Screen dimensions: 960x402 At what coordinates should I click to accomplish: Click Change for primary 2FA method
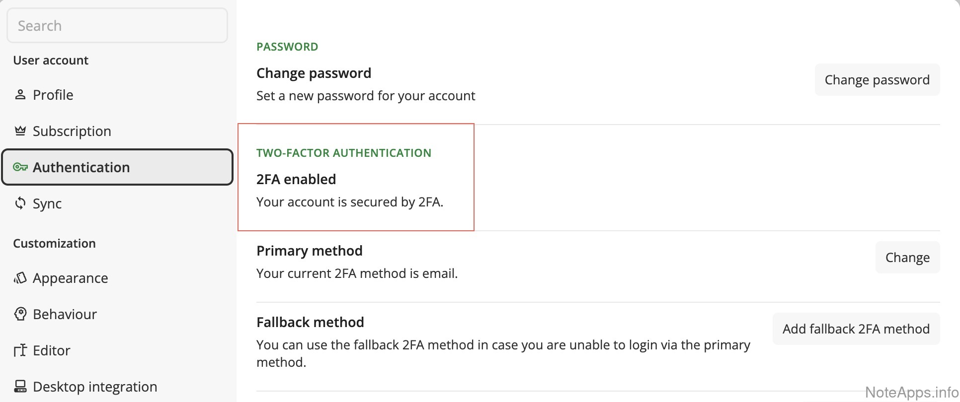[907, 258]
